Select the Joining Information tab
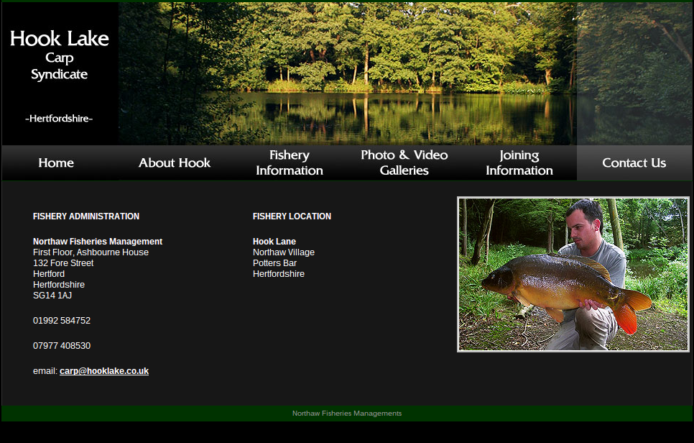The height and width of the screenshot is (443, 694). pyautogui.click(x=519, y=163)
